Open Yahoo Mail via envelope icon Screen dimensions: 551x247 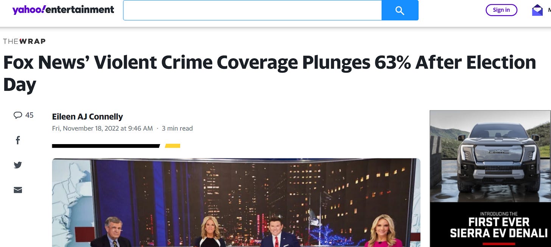537,10
